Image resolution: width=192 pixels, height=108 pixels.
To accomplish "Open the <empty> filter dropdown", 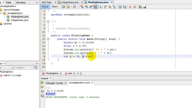I will click(24, 68).
